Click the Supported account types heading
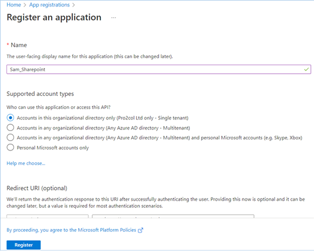 pos(40,94)
